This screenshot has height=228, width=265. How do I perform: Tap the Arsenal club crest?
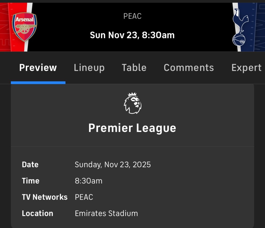coord(25,27)
